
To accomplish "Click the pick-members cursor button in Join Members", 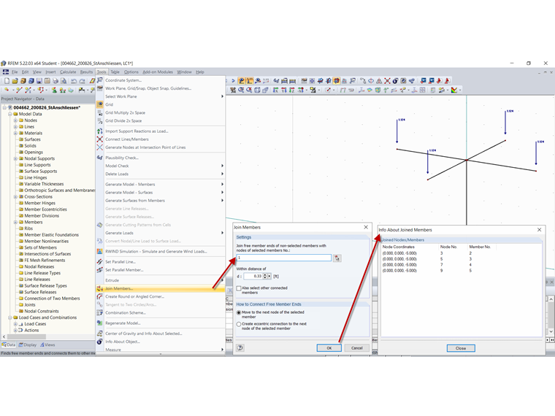I will (337, 258).
